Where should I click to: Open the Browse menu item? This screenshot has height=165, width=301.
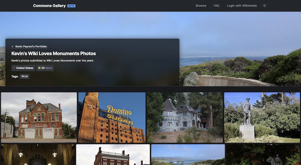(201, 6)
